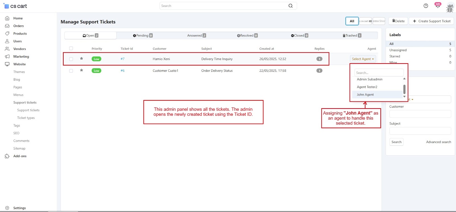The width and height of the screenshot is (456, 212).
Task: Open the help question mark icon
Action: 426,6
